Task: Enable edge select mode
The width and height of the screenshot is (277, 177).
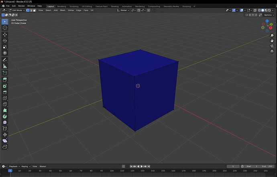Action: pos(31,10)
